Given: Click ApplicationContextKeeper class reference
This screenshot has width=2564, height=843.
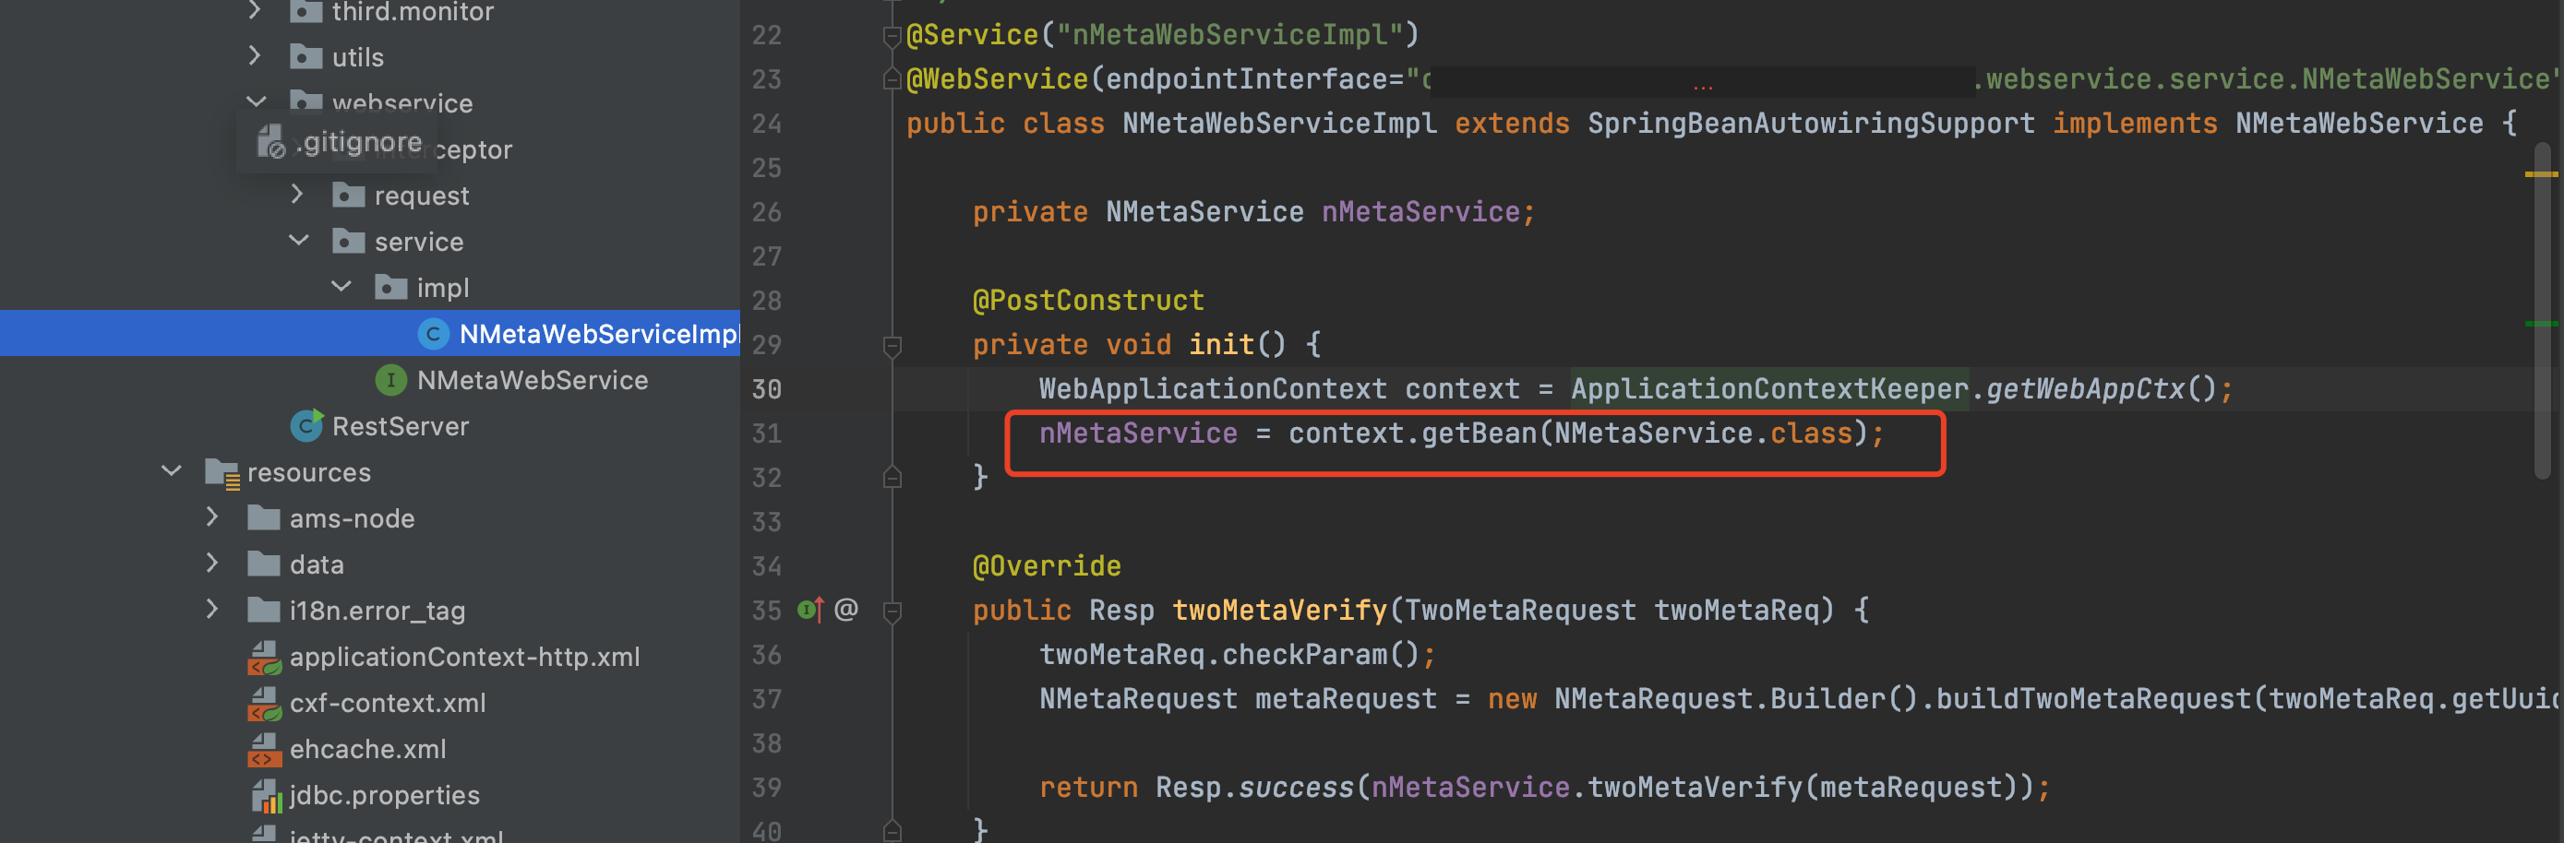Looking at the screenshot, I should coord(1769,388).
